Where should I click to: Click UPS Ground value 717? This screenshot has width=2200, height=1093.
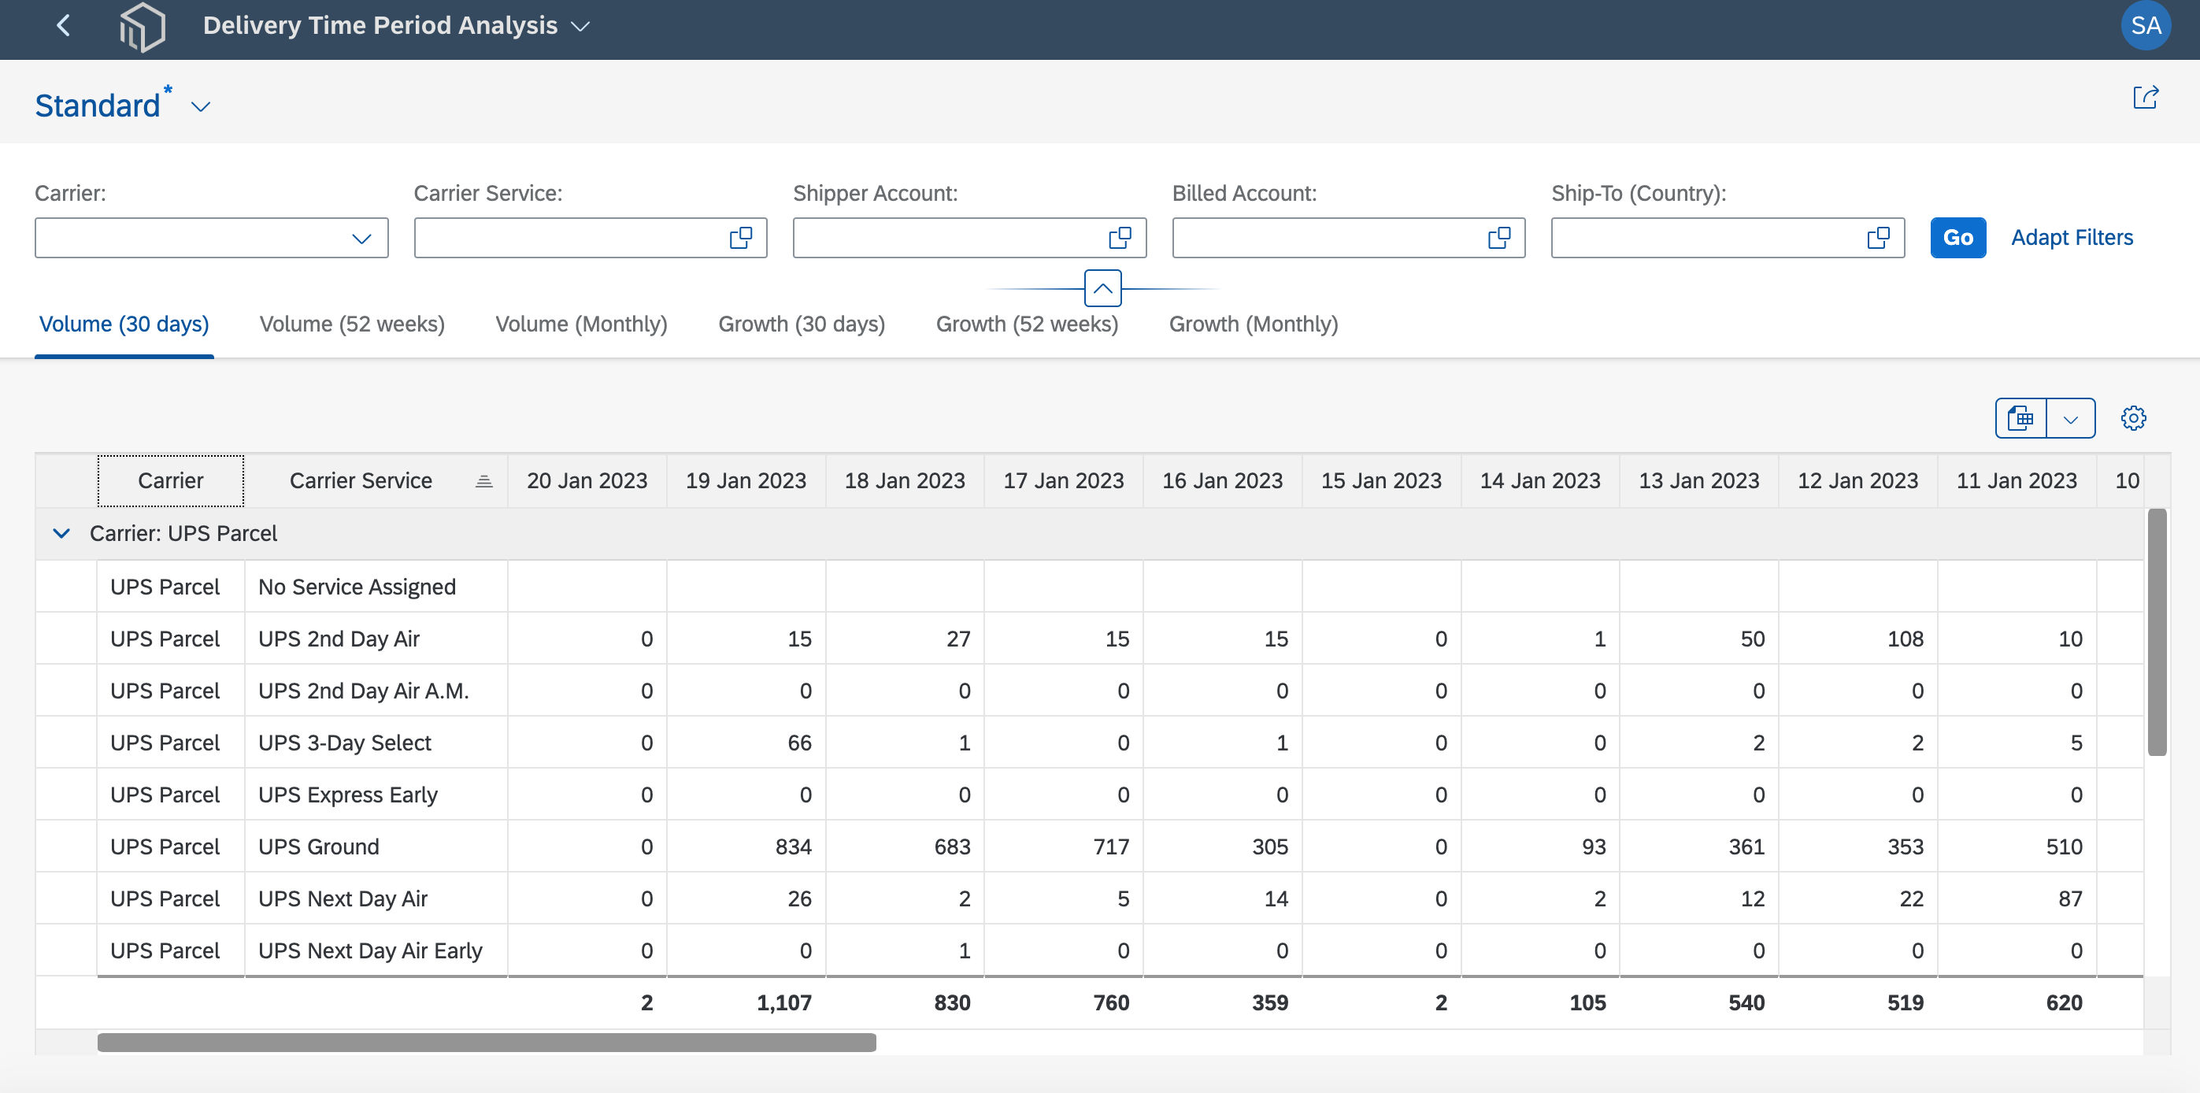point(1111,847)
